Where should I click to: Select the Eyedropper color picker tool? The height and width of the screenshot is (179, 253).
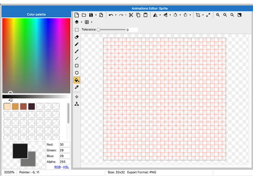(x=77, y=87)
